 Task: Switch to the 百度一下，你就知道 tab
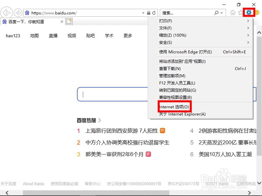tap(32, 22)
